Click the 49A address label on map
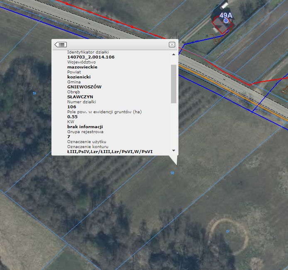Screen dimensions: 288x270 pyautogui.click(x=226, y=15)
